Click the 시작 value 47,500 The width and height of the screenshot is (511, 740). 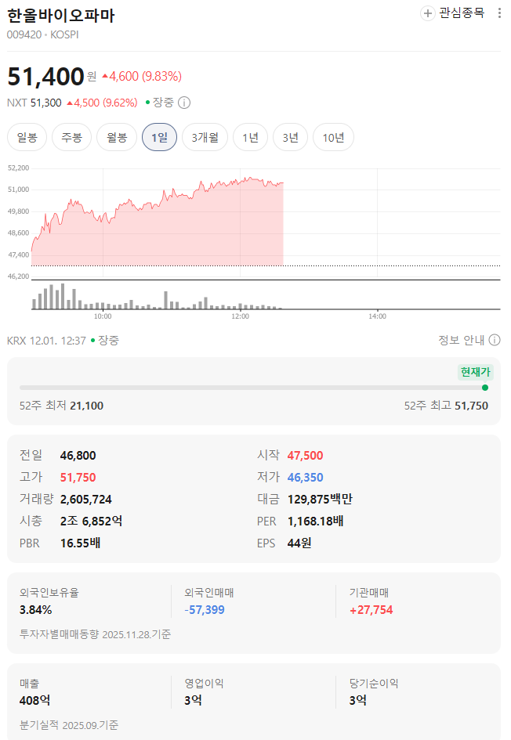tap(305, 456)
